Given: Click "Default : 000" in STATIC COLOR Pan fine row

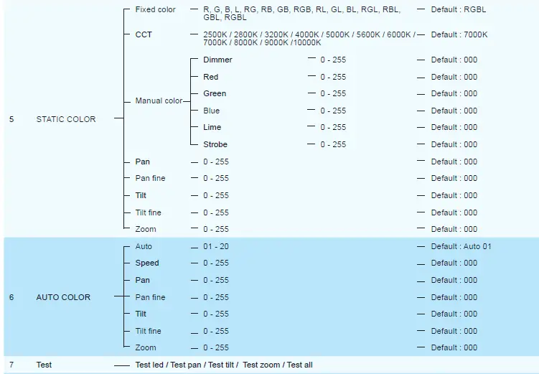Looking at the screenshot, I should pyautogui.click(x=454, y=179).
